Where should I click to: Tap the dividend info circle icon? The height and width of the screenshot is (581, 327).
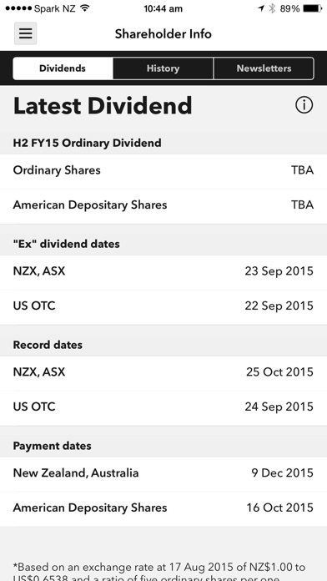point(304,105)
